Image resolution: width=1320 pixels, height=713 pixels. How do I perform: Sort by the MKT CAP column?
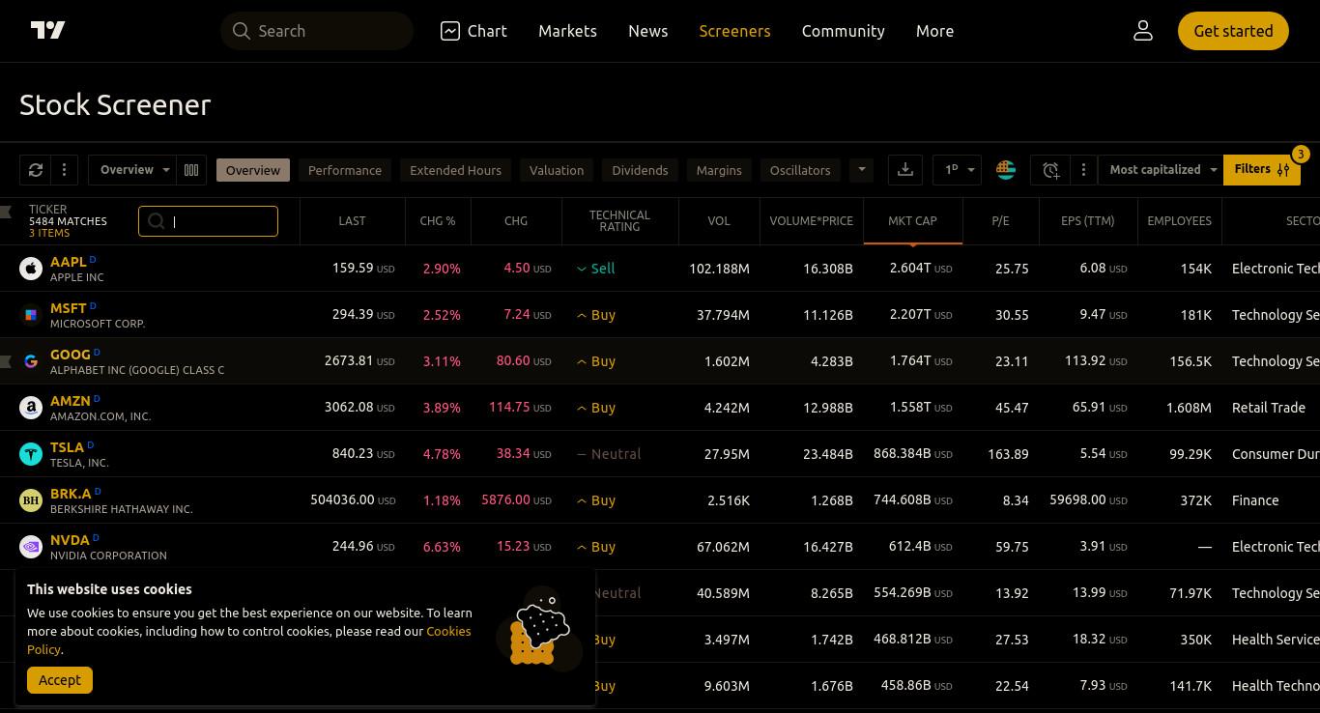point(912,221)
